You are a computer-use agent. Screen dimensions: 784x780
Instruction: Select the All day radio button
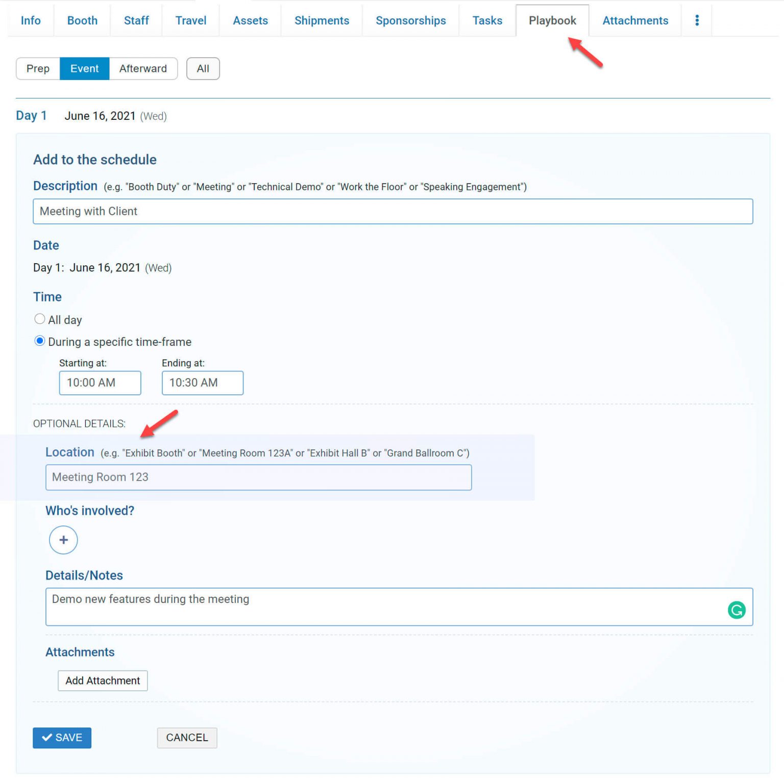(40, 319)
